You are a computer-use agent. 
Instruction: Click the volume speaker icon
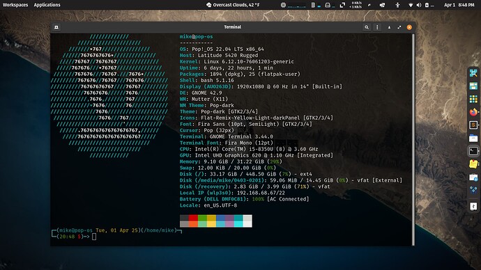(419, 5)
